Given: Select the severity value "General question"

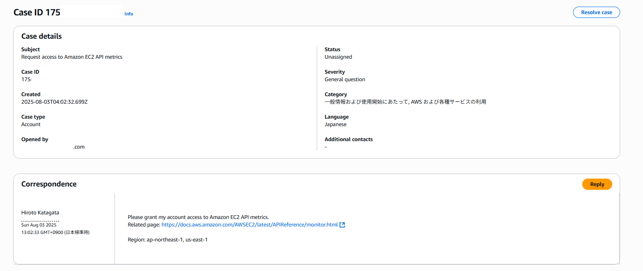Looking at the screenshot, I should [345, 80].
